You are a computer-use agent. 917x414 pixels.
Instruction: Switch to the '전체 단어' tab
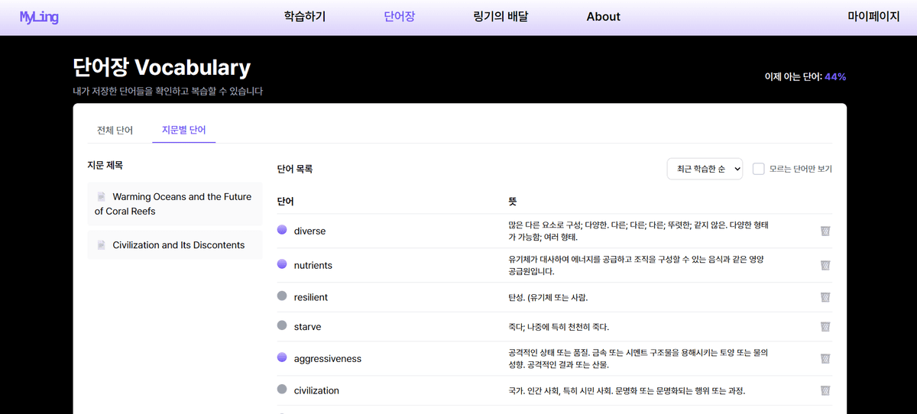tap(115, 131)
